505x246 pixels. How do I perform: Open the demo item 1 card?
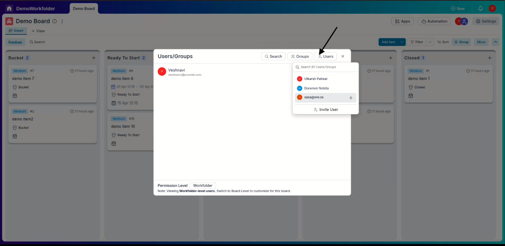click(x=448, y=84)
